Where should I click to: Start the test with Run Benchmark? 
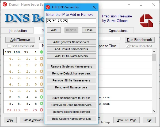tap(139, 40)
